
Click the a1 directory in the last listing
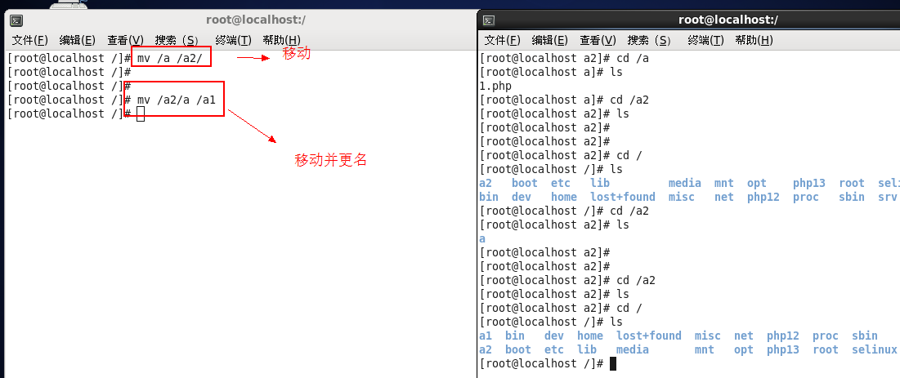[486, 336]
